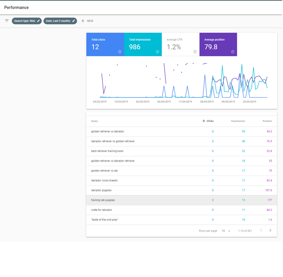Open help icon on Total clicks card

tap(120, 52)
